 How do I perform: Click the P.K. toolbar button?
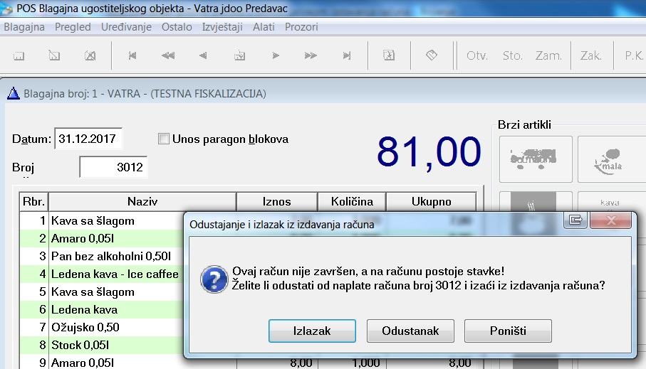pos(634,55)
